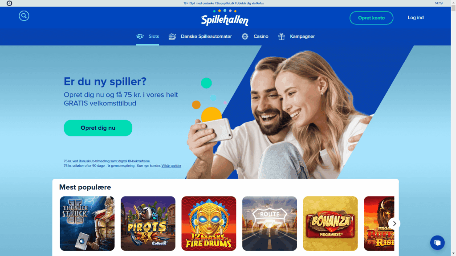456x256 pixels.
Task: Click the Danske Spilleautomater machine icon
Action: (172, 36)
